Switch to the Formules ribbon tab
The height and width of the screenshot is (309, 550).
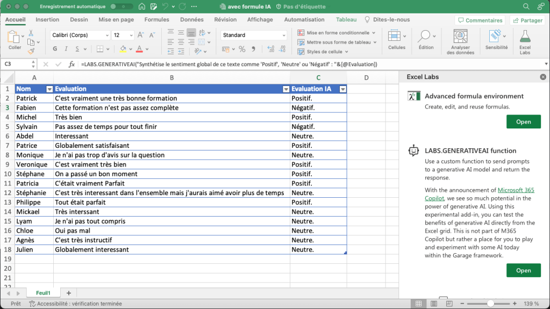(156, 20)
